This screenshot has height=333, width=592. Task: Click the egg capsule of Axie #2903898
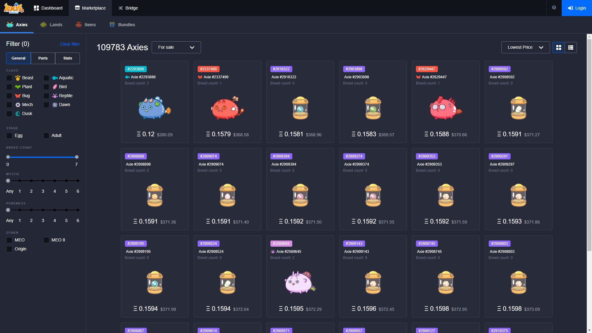coord(373,108)
